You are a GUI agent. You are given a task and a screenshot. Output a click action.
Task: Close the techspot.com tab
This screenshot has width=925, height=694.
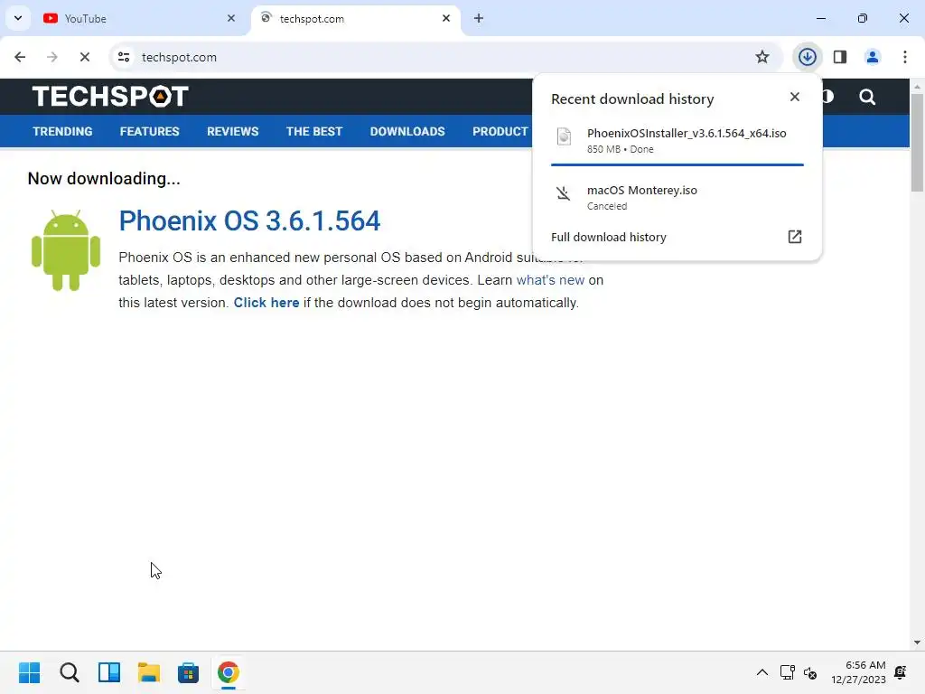point(446,18)
